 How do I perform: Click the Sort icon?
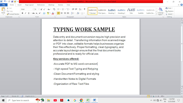point(80,9)
